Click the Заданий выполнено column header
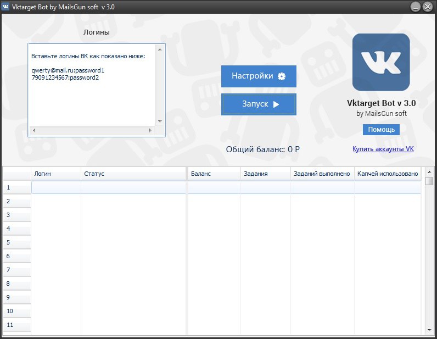 (322, 174)
